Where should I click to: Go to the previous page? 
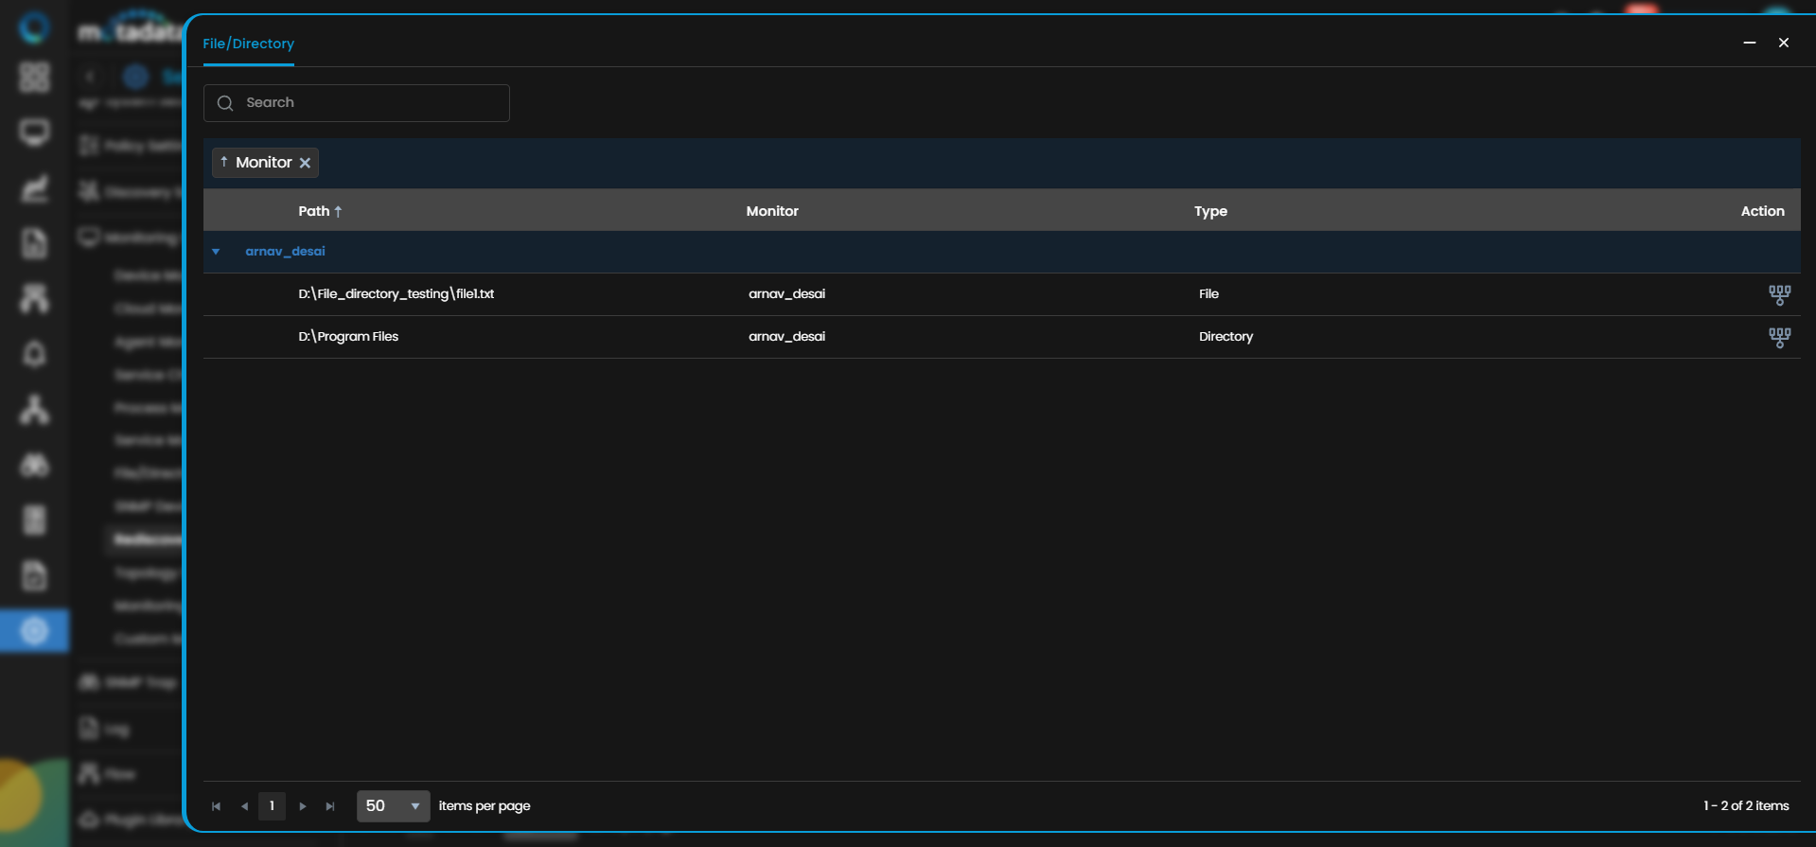(244, 806)
